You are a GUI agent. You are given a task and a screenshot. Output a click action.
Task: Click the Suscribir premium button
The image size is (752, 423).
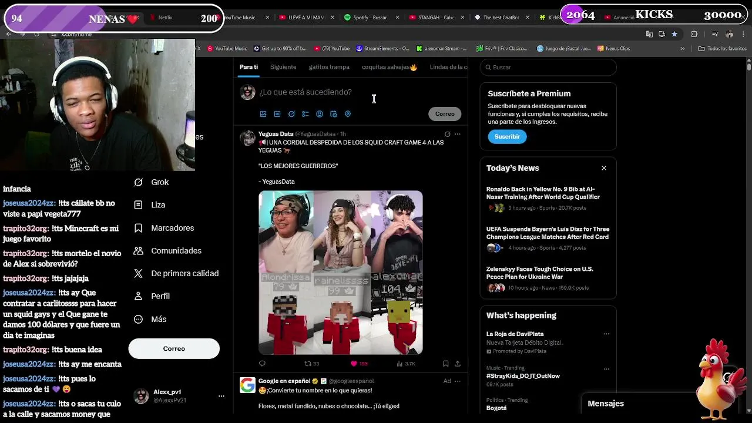507,136
